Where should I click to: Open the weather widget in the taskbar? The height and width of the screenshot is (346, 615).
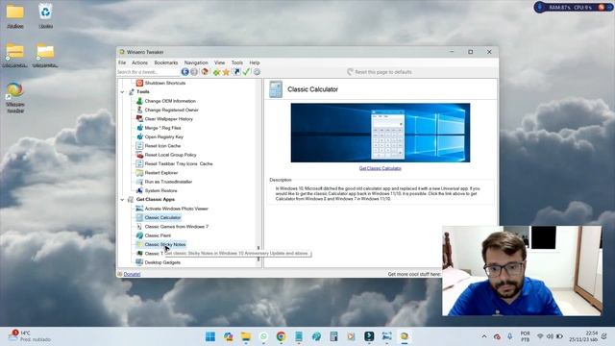[x=30, y=336]
